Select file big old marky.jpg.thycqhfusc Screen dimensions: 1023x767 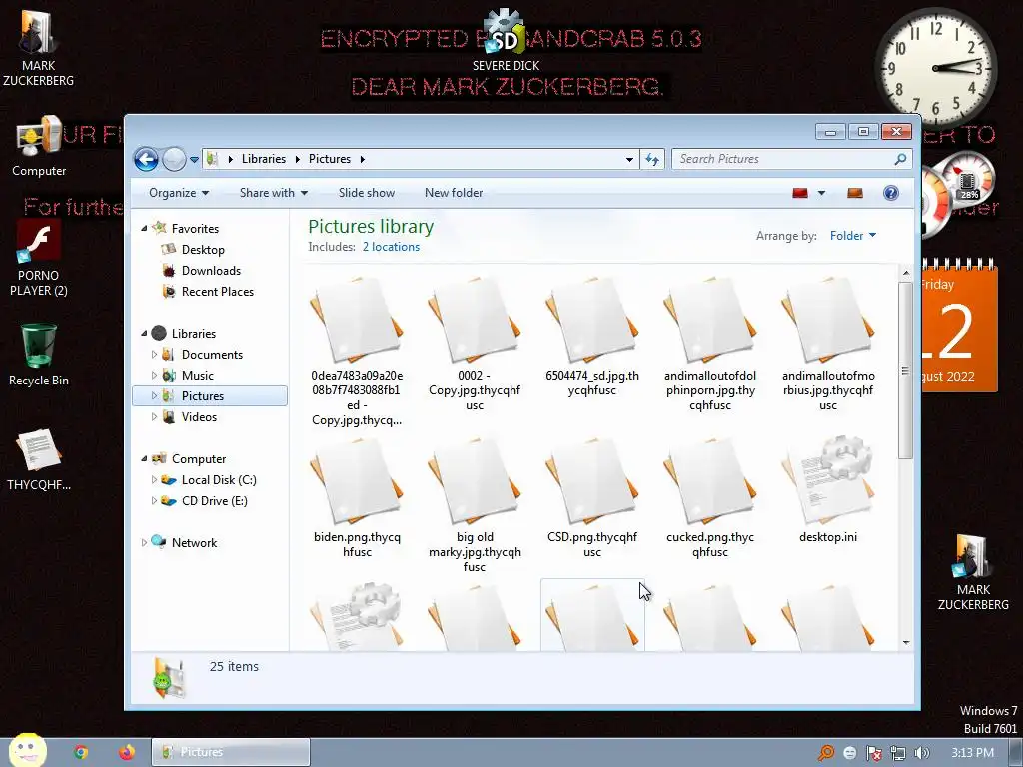click(475, 505)
